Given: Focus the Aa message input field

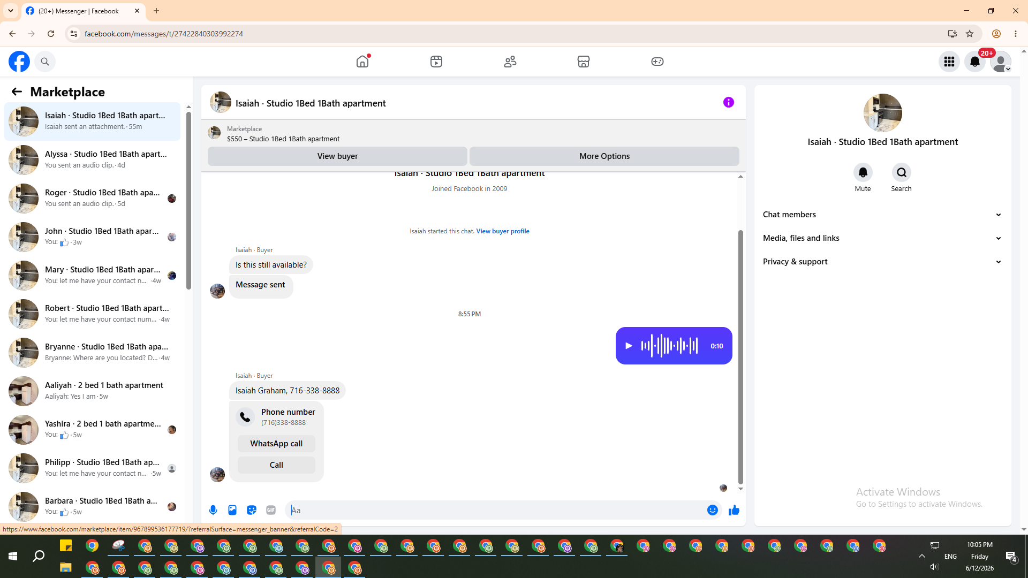Looking at the screenshot, I should coord(496,511).
